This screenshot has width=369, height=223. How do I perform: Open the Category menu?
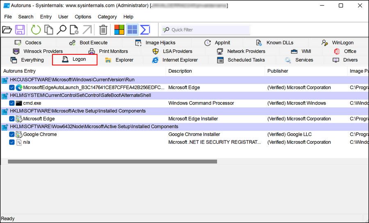(107, 17)
